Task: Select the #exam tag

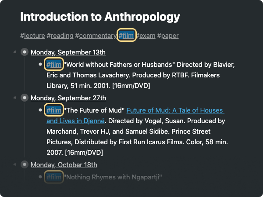Action: pyautogui.click(x=146, y=36)
